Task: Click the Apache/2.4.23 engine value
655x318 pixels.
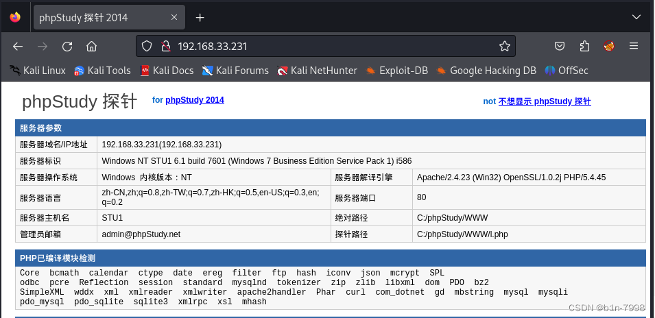Action: coord(511,178)
